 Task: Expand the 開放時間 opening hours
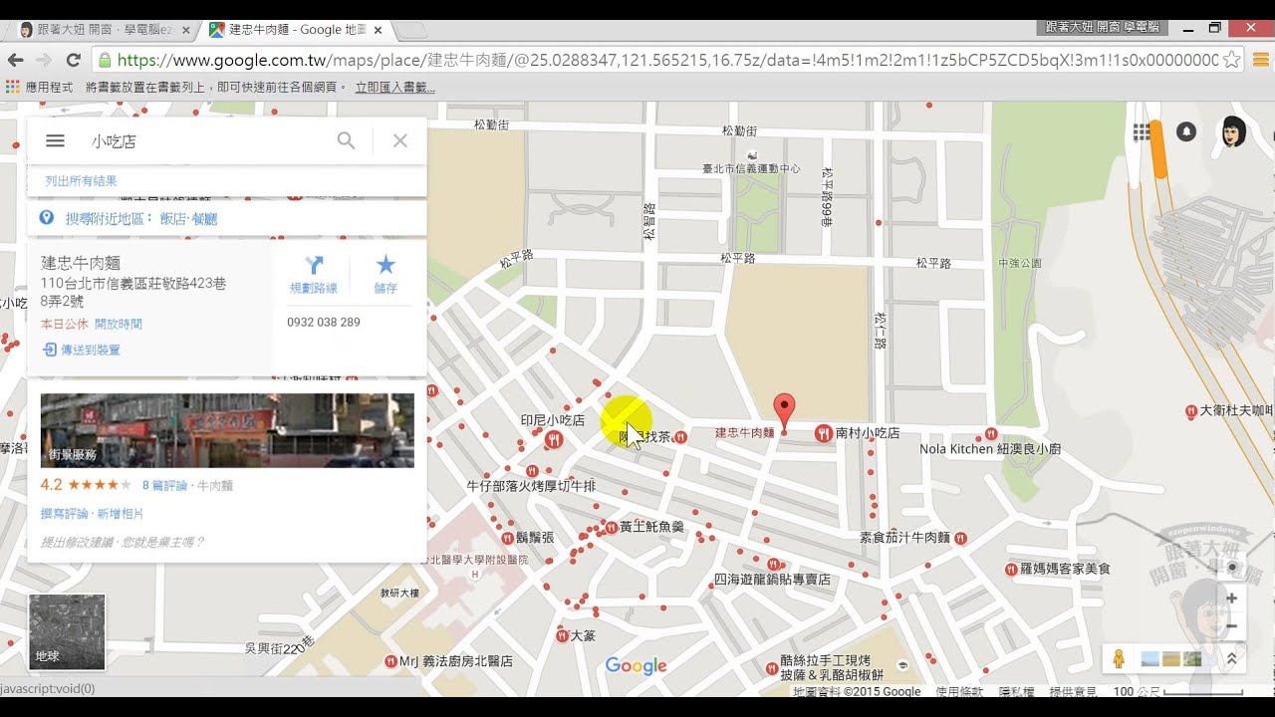pyautogui.click(x=119, y=324)
